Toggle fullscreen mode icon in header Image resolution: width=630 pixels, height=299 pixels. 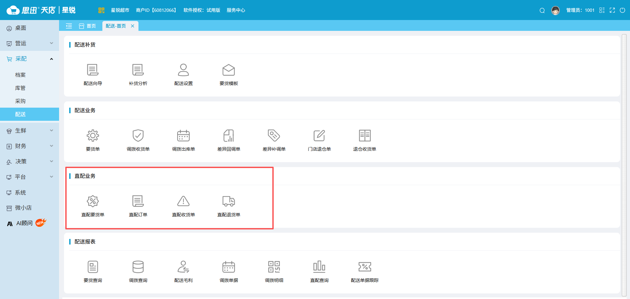[612, 11]
